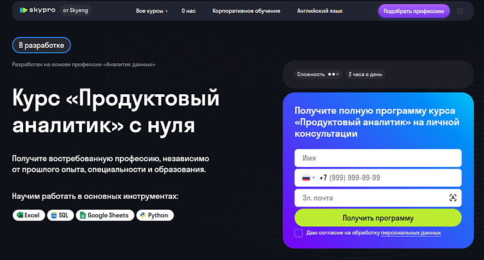Click the Skypro logo
The width and height of the screenshot is (484, 260).
37,10
